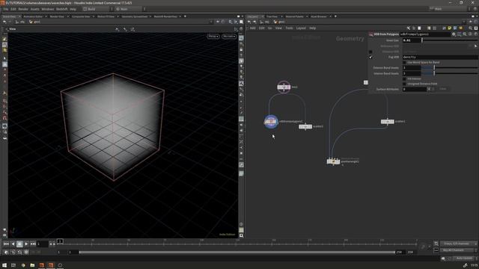Toggle the Distance VDB checkbox
The height and width of the screenshot is (269, 479).
click(x=370, y=52)
